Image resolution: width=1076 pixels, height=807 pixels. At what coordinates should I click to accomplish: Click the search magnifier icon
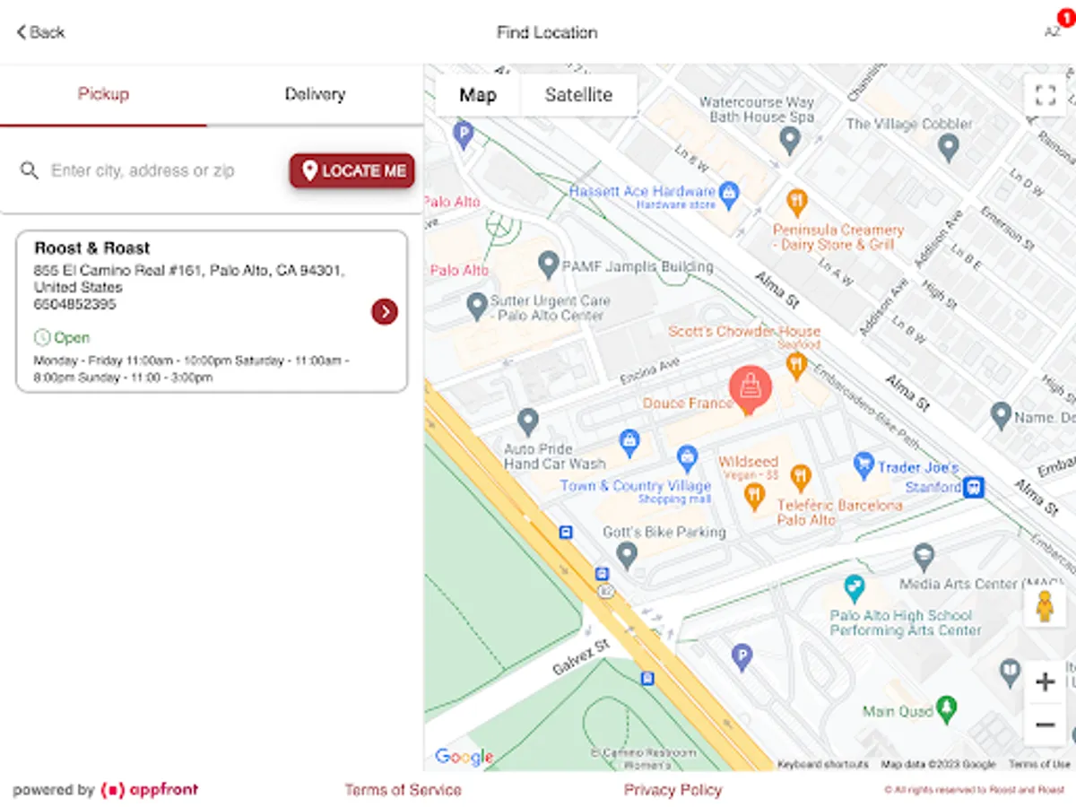click(x=30, y=170)
